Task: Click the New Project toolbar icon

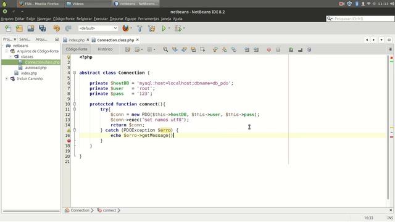Action: [19, 28]
